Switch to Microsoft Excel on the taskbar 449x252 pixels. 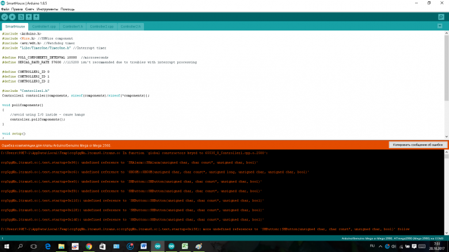pyautogui.click(x=185, y=246)
